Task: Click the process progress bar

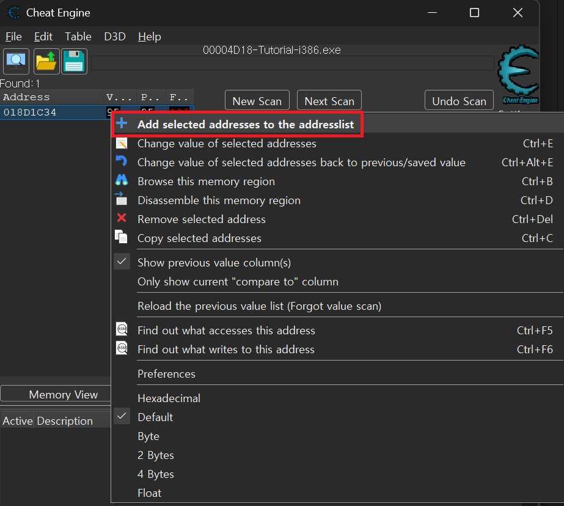Action: 292,64
